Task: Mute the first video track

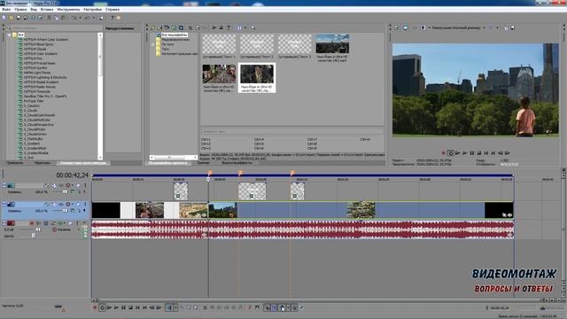Action: (x=78, y=185)
